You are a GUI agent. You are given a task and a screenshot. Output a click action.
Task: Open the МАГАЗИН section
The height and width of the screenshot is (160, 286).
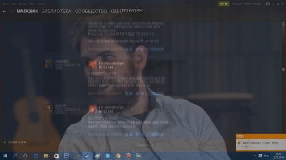(x=27, y=11)
